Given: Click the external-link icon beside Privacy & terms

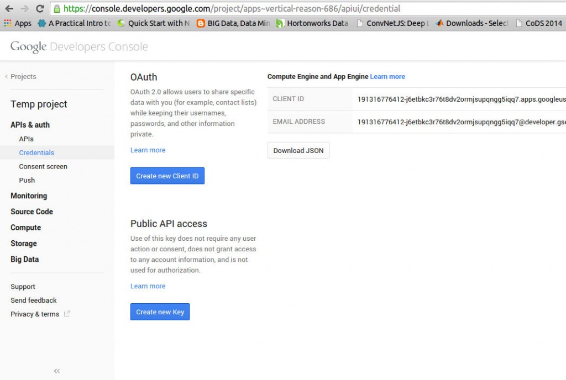Looking at the screenshot, I should pos(66,314).
